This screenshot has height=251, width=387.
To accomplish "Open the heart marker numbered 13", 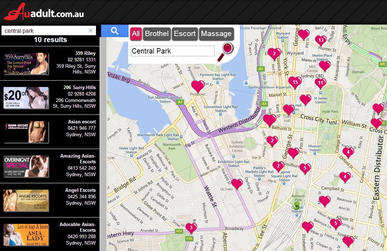I will [321, 40].
